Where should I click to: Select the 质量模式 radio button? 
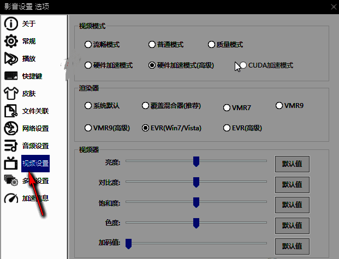[x=212, y=45]
